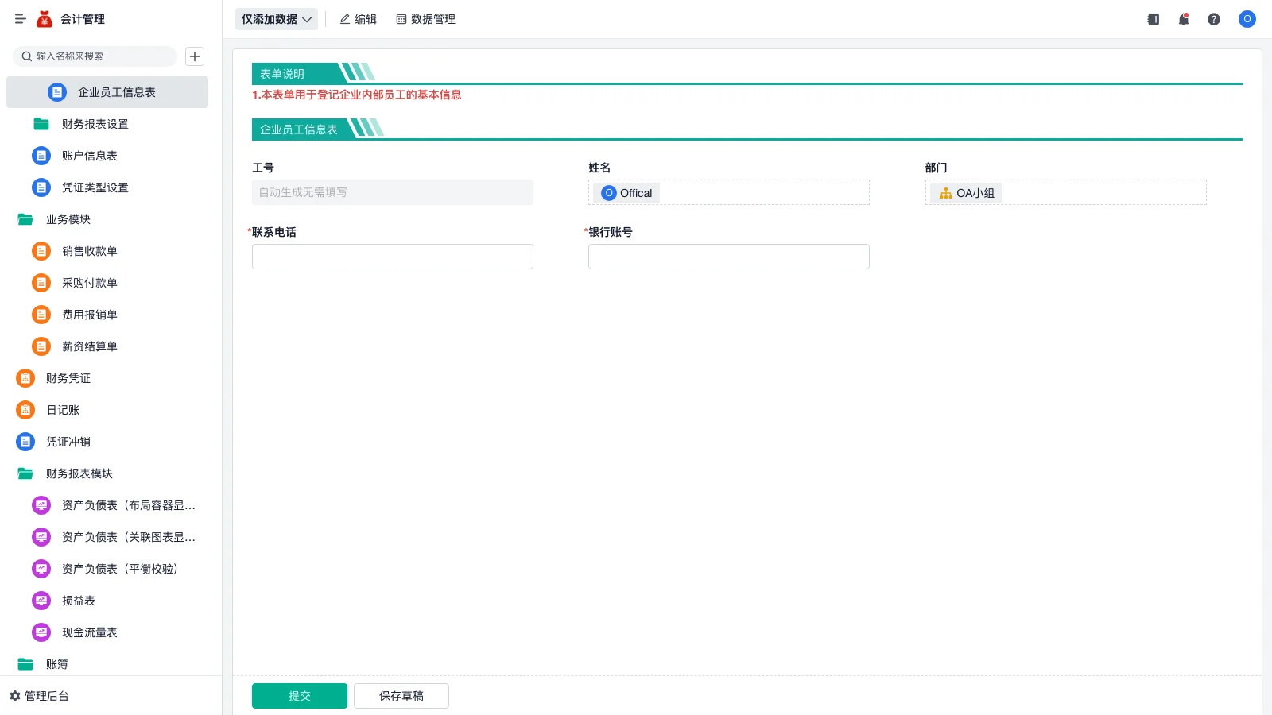1272x715 pixels.
Task: Click the 会计管理 app logo icon
Action: pos(45,19)
